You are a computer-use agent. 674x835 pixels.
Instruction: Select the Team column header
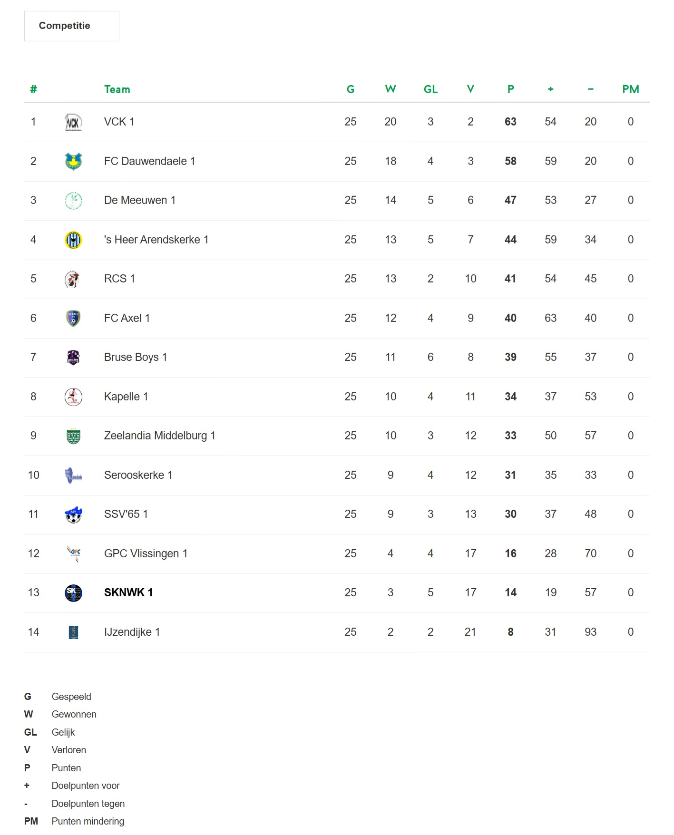pos(117,89)
